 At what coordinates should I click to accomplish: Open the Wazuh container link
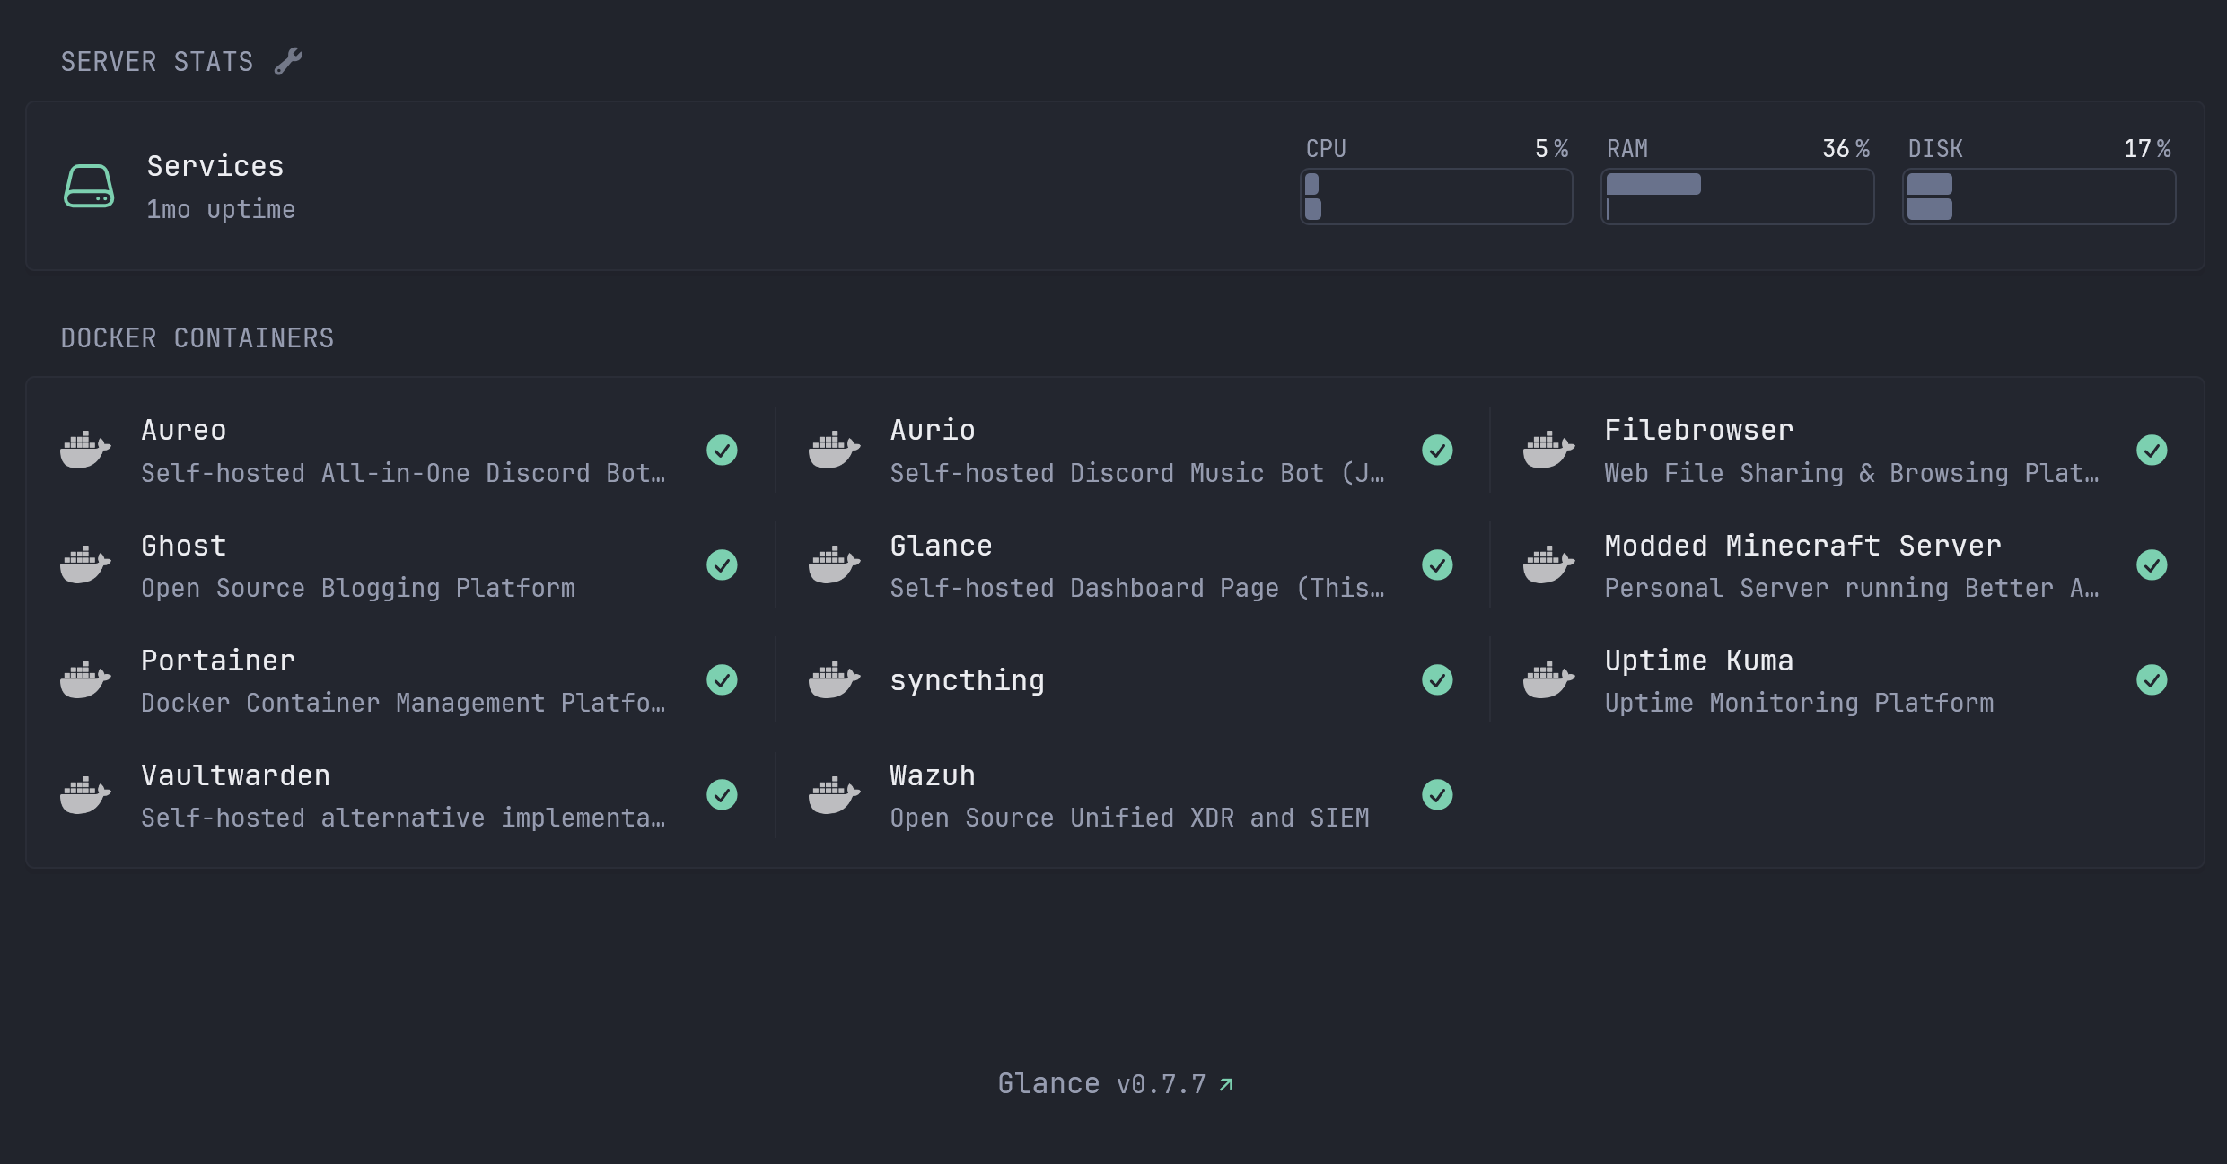(x=933, y=775)
